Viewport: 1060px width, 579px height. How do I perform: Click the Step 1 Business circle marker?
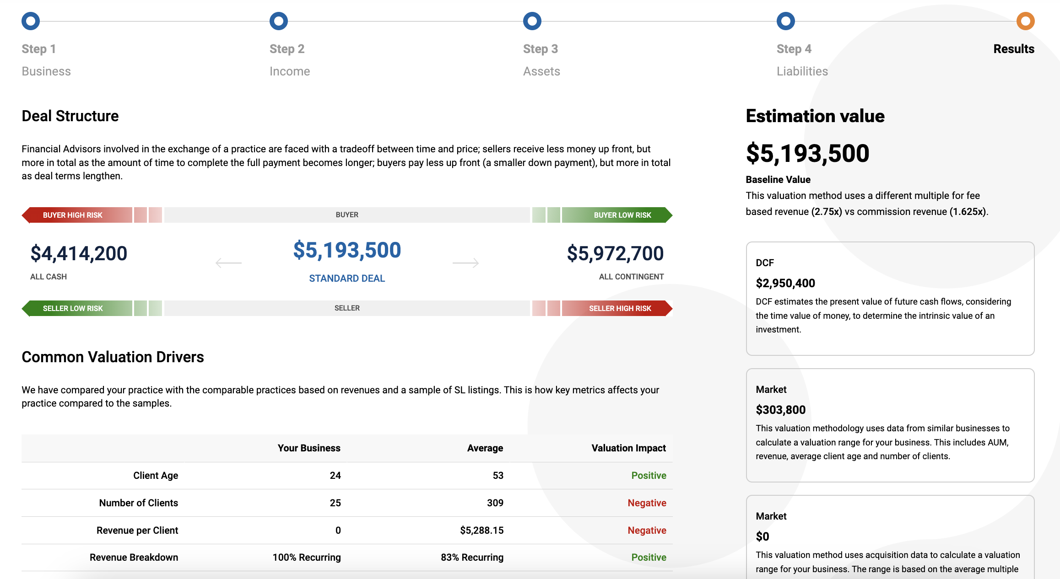[x=31, y=21]
